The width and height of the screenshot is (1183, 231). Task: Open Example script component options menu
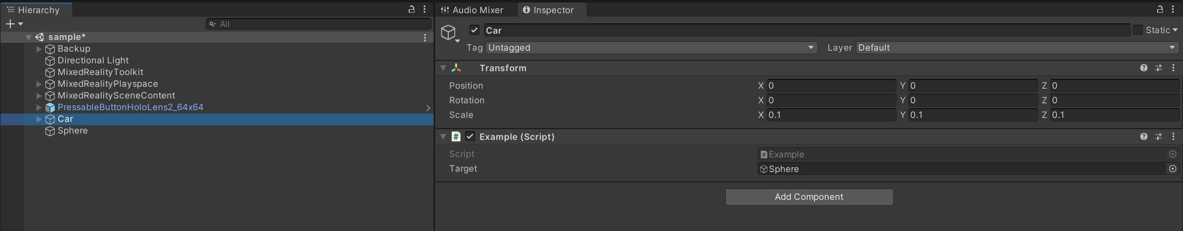coord(1173,137)
